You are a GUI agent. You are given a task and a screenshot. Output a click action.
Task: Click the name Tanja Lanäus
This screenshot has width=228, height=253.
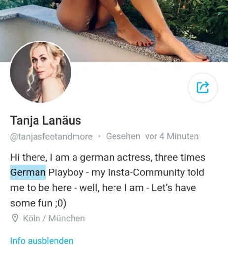46,120
